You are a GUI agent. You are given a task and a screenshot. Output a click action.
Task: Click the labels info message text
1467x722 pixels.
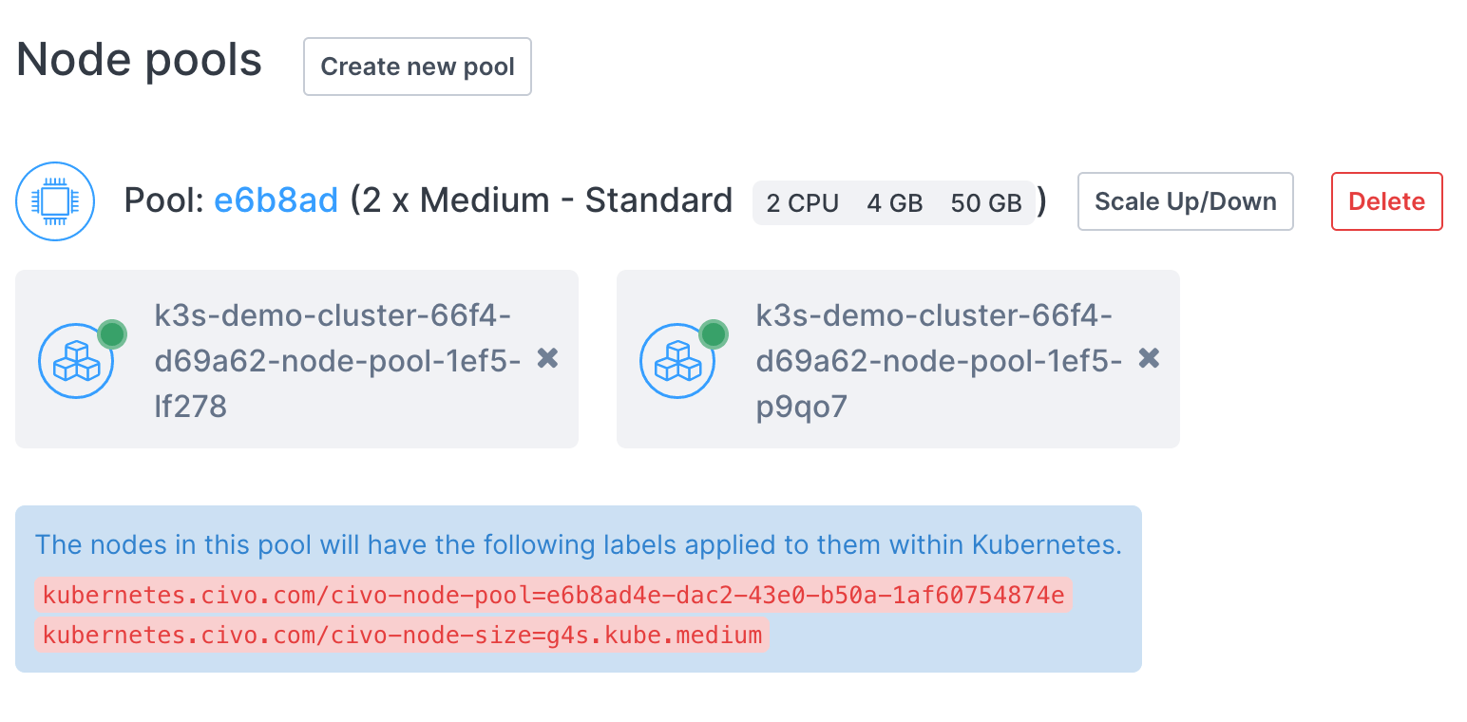click(578, 545)
